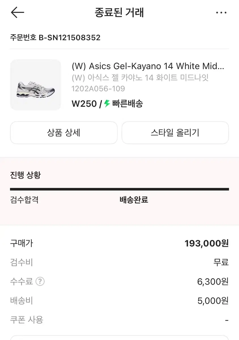Tap the green lightning fast-delivery icon
The width and height of the screenshot is (239, 340).
pos(107,104)
